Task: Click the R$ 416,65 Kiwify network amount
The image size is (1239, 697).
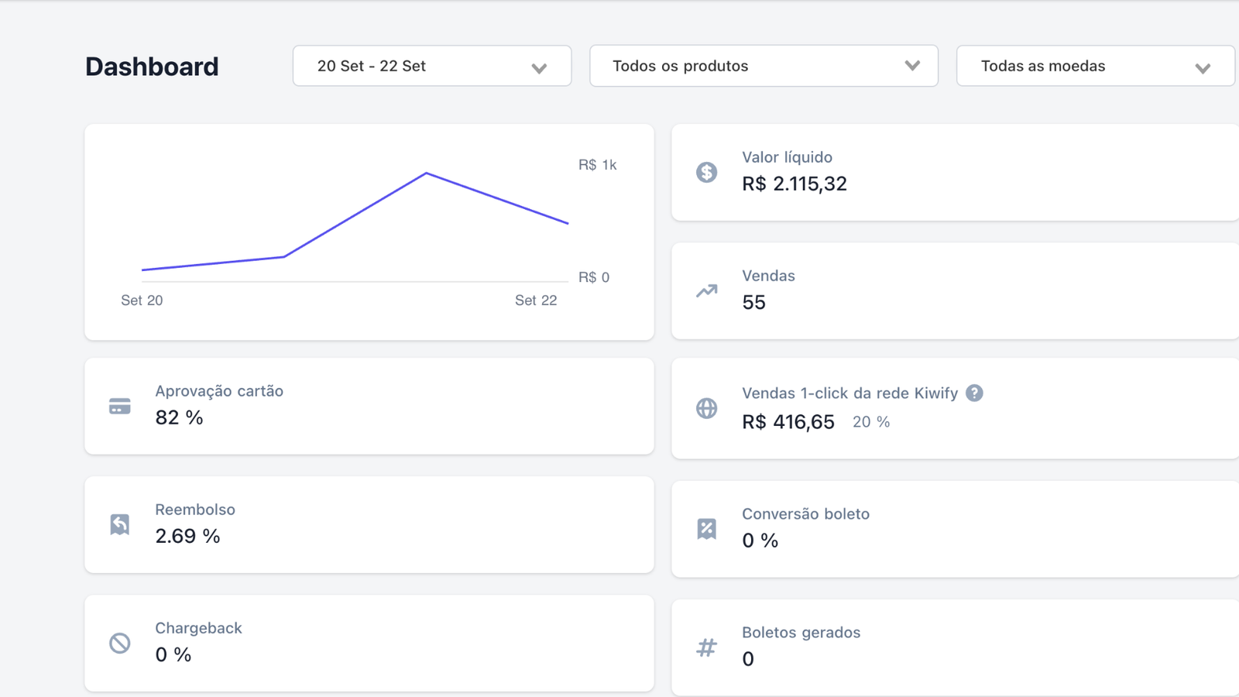Action: pos(788,422)
